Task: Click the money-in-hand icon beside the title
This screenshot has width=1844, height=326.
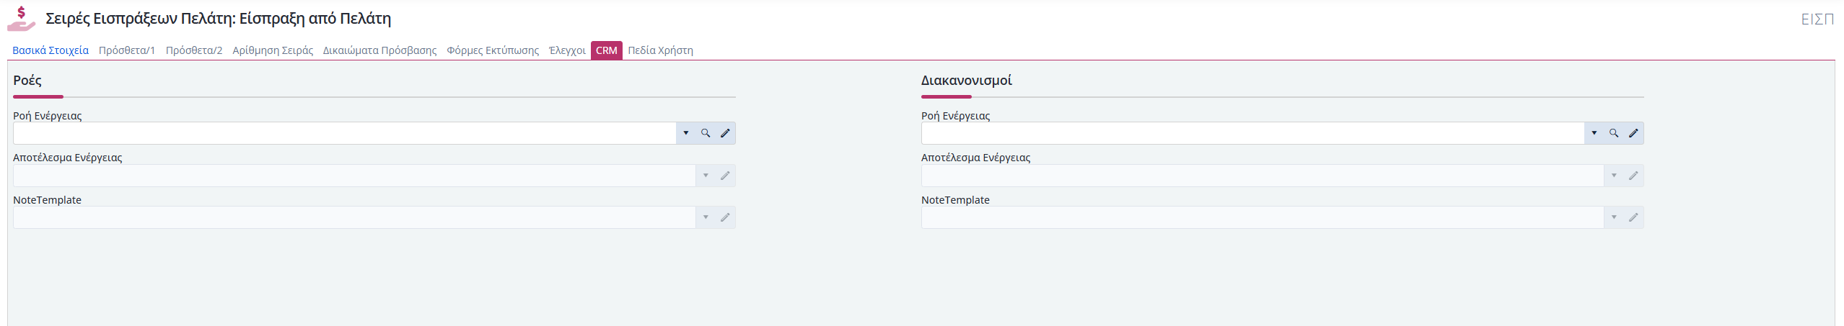Action: 22,19
